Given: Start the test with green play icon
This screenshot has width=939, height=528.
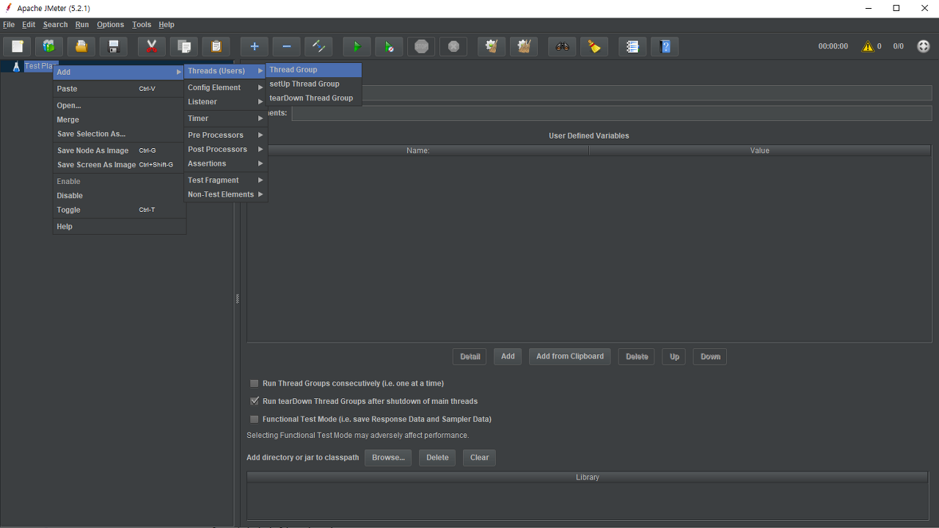Looking at the screenshot, I should click(357, 47).
